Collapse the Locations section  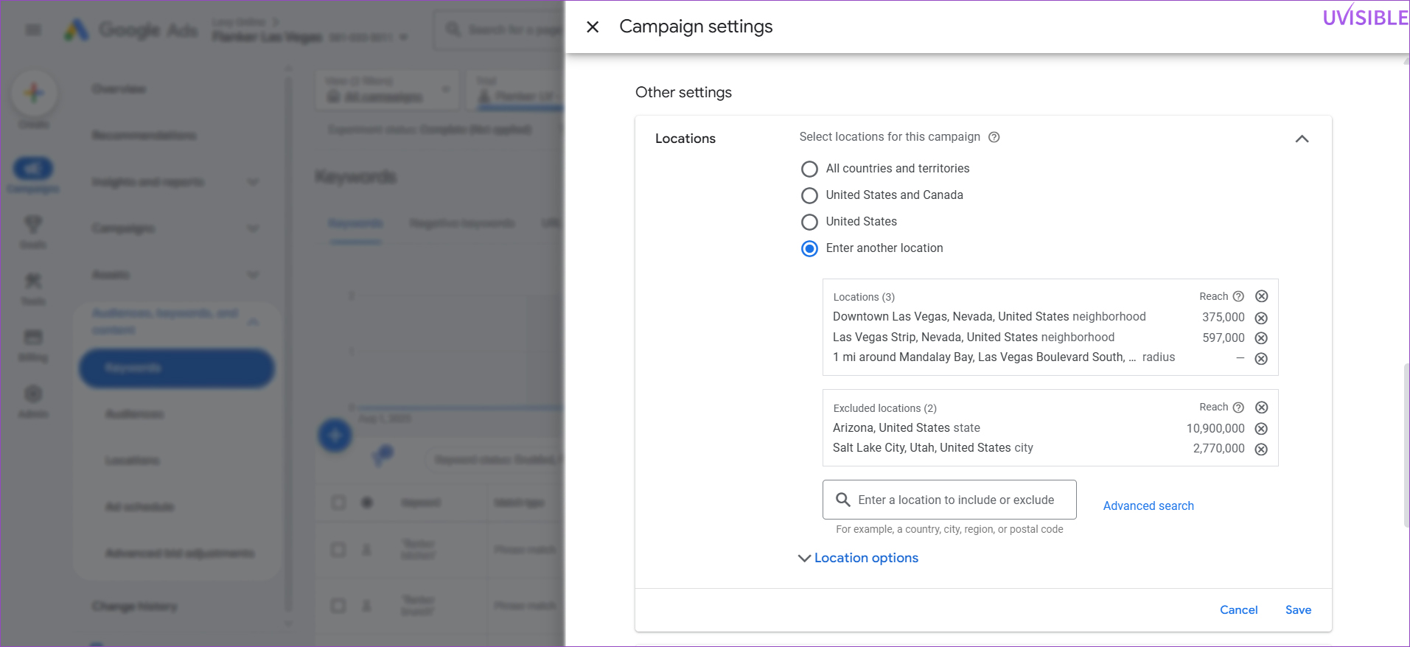pos(1302,139)
